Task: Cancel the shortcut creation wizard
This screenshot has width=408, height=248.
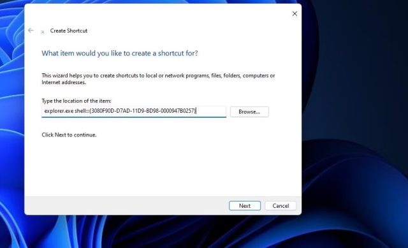Action: (280, 205)
